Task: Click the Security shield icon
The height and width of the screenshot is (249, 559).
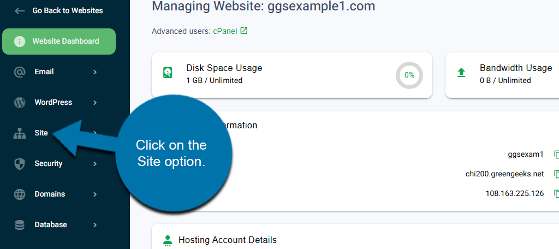Action: [20, 163]
